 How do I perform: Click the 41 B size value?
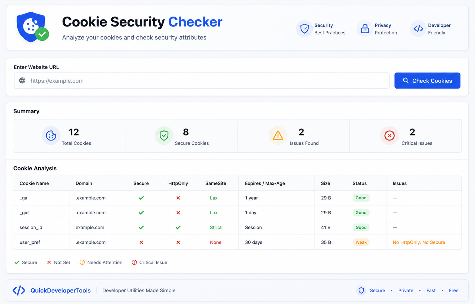pyautogui.click(x=326, y=227)
